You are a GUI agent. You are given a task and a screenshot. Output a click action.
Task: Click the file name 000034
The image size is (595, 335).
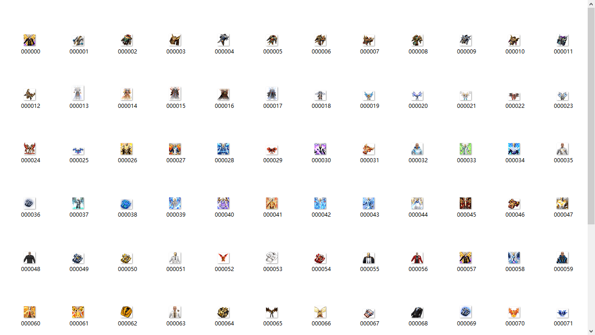pos(515,160)
